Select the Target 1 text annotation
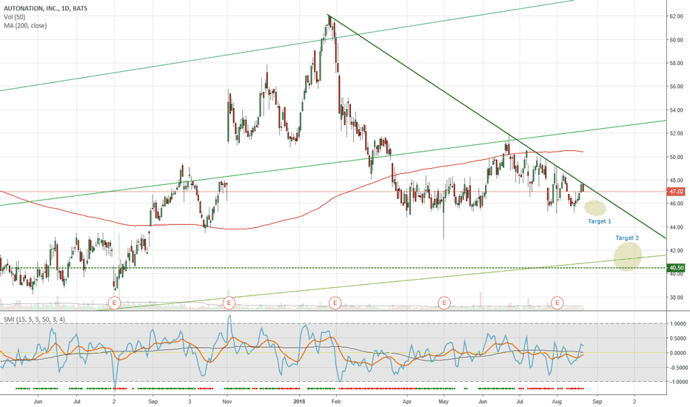This screenshot has width=690, height=407. tap(600, 221)
